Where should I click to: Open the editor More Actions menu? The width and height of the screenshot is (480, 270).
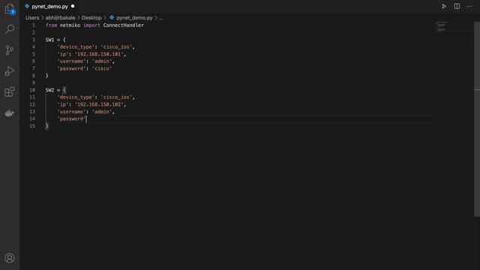(x=469, y=7)
